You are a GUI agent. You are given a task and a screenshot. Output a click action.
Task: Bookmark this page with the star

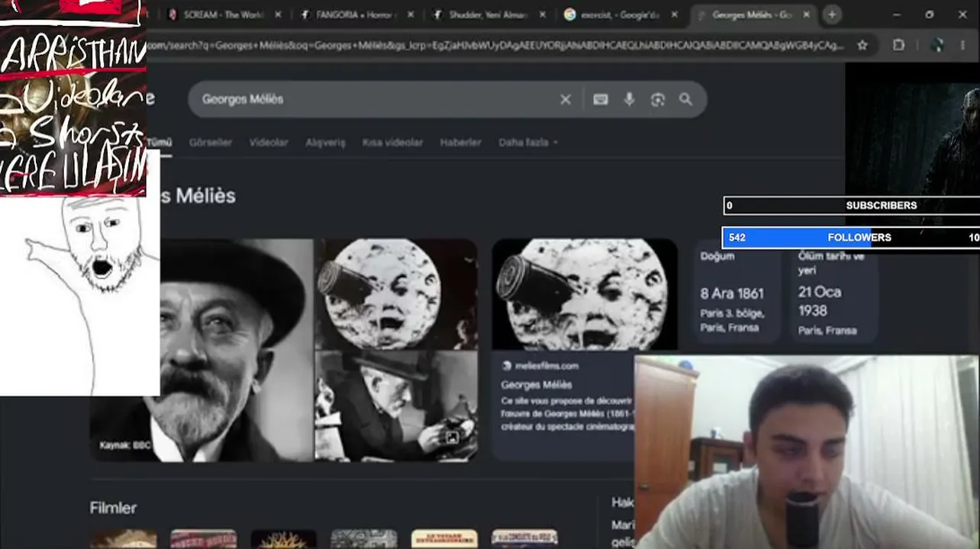click(862, 45)
